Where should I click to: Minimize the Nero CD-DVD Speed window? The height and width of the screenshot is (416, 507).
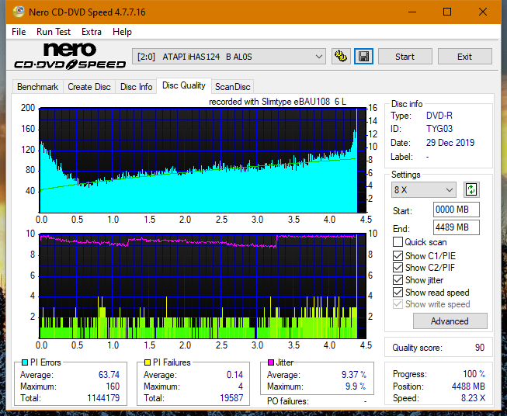coord(412,12)
